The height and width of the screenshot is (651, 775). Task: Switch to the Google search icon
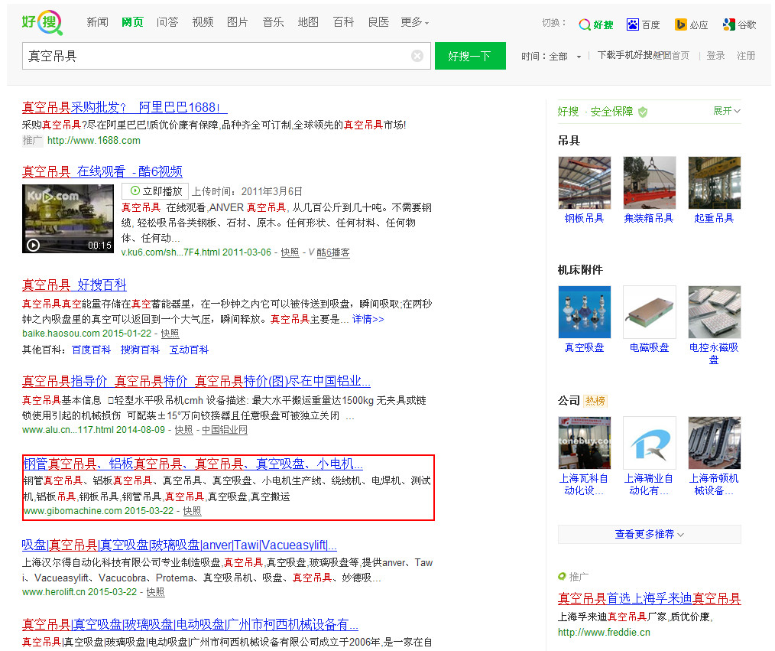(x=728, y=24)
